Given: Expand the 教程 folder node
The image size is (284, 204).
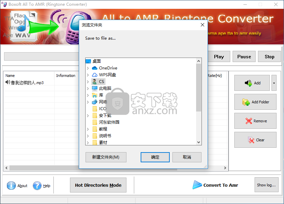Looking at the screenshot, I should (x=88, y=129).
